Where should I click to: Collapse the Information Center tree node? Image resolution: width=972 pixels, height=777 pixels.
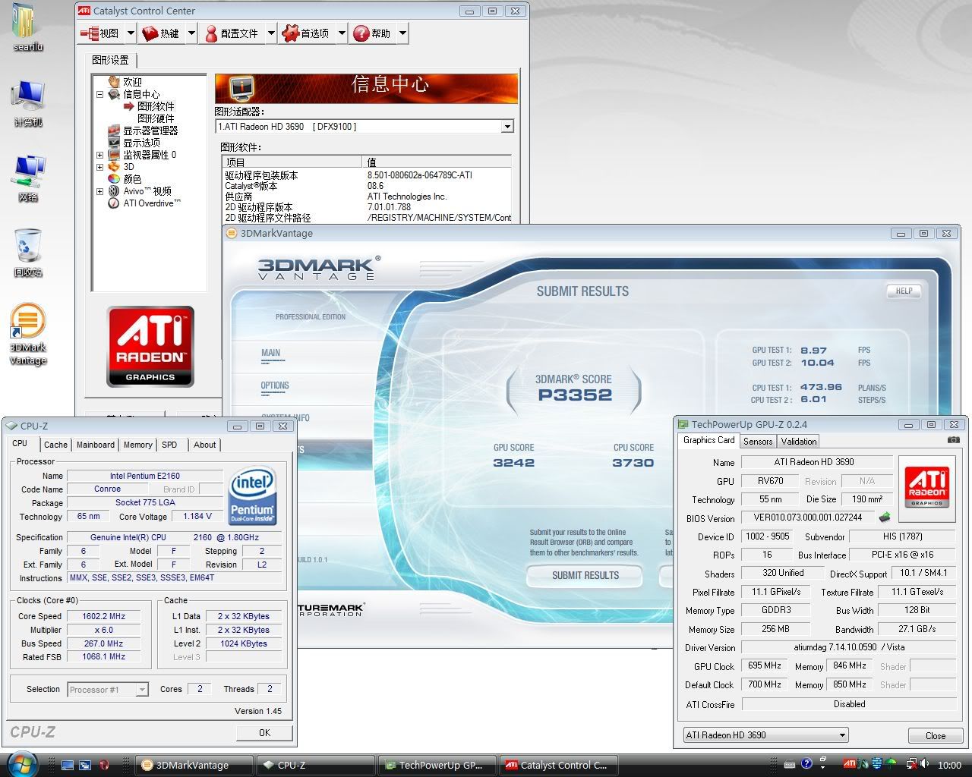coord(99,94)
